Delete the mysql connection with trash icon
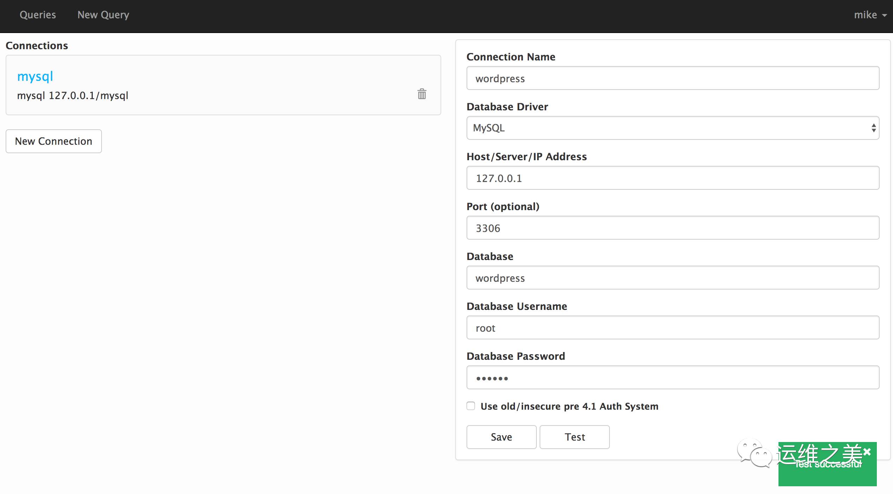 pyautogui.click(x=422, y=94)
